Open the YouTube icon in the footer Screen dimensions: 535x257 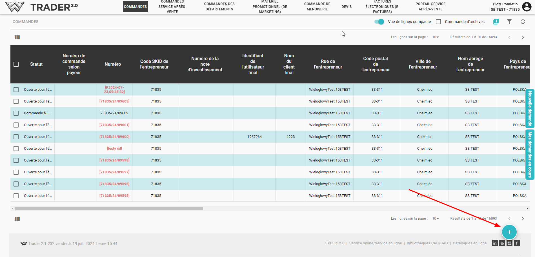click(x=502, y=243)
